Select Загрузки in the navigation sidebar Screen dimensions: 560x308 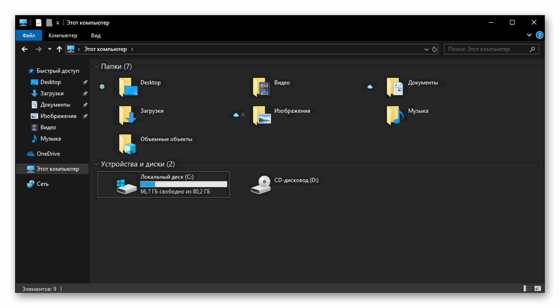(x=47, y=93)
